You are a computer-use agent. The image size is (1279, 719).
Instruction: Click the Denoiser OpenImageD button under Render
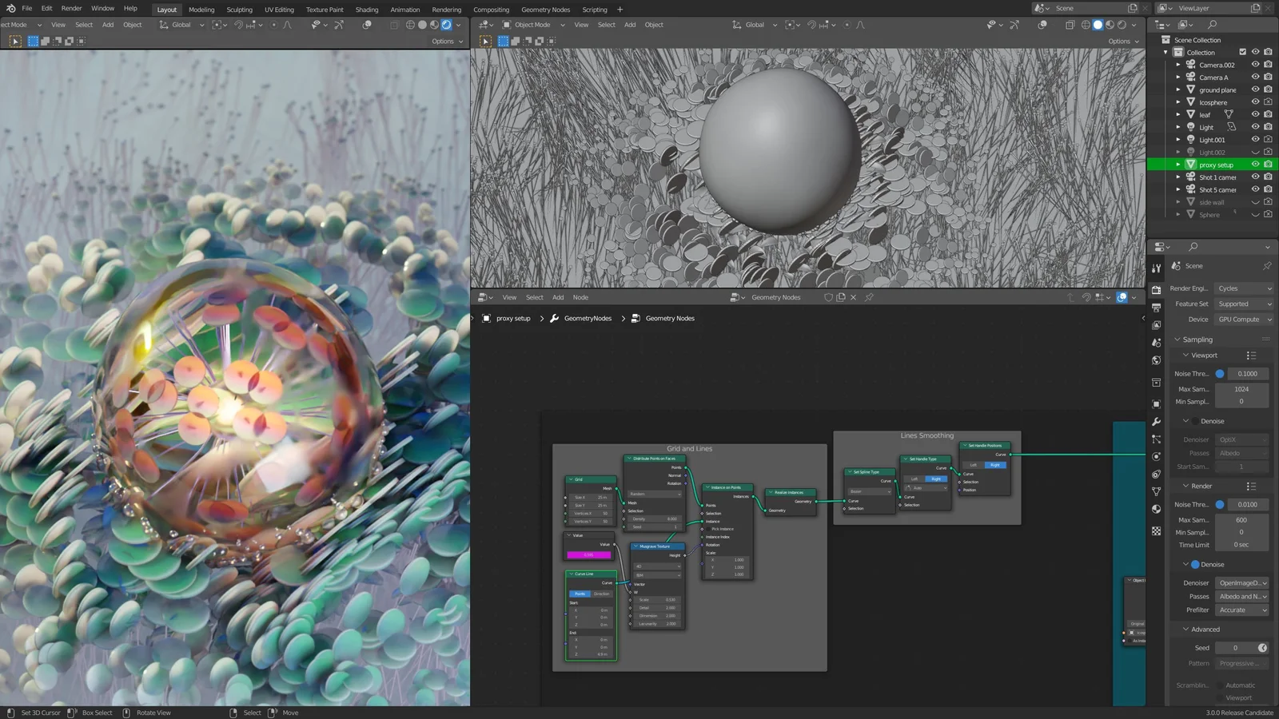[1241, 582]
